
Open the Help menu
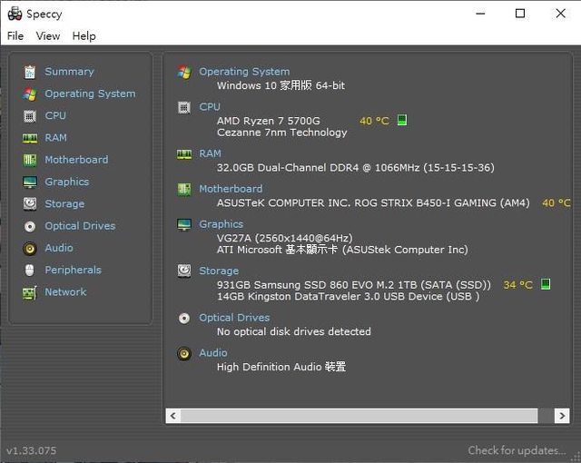[x=84, y=36]
